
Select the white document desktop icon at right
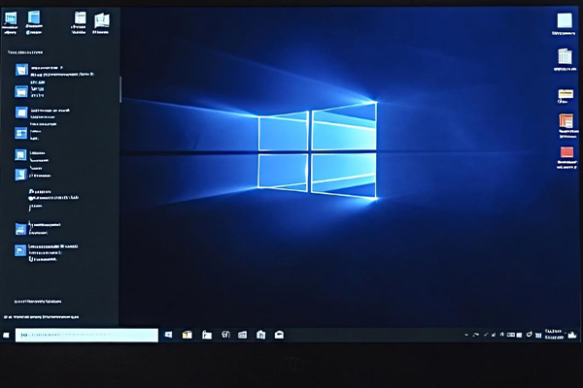click(565, 57)
